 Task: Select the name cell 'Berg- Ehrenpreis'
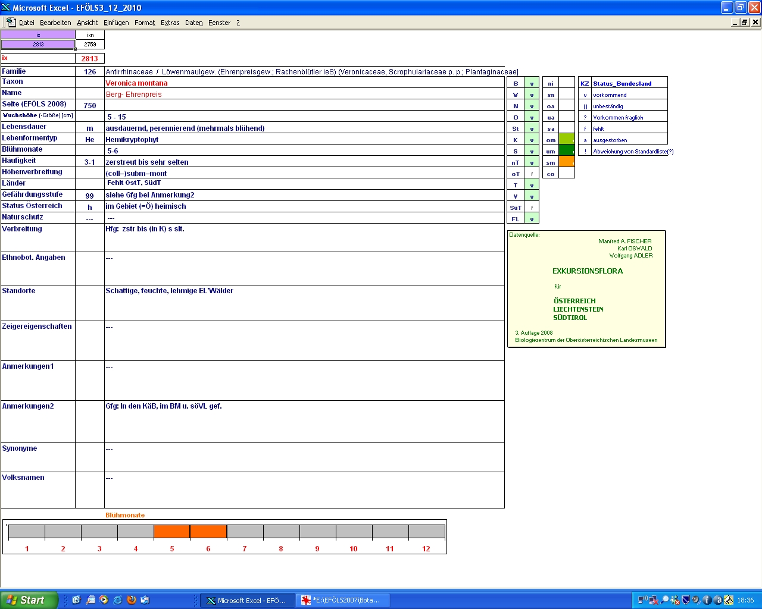tap(304, 94)
